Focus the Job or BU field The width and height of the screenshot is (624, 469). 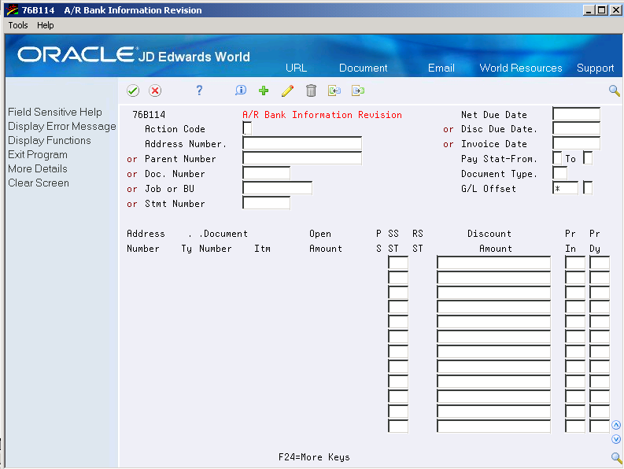click(x=278, y=188)
